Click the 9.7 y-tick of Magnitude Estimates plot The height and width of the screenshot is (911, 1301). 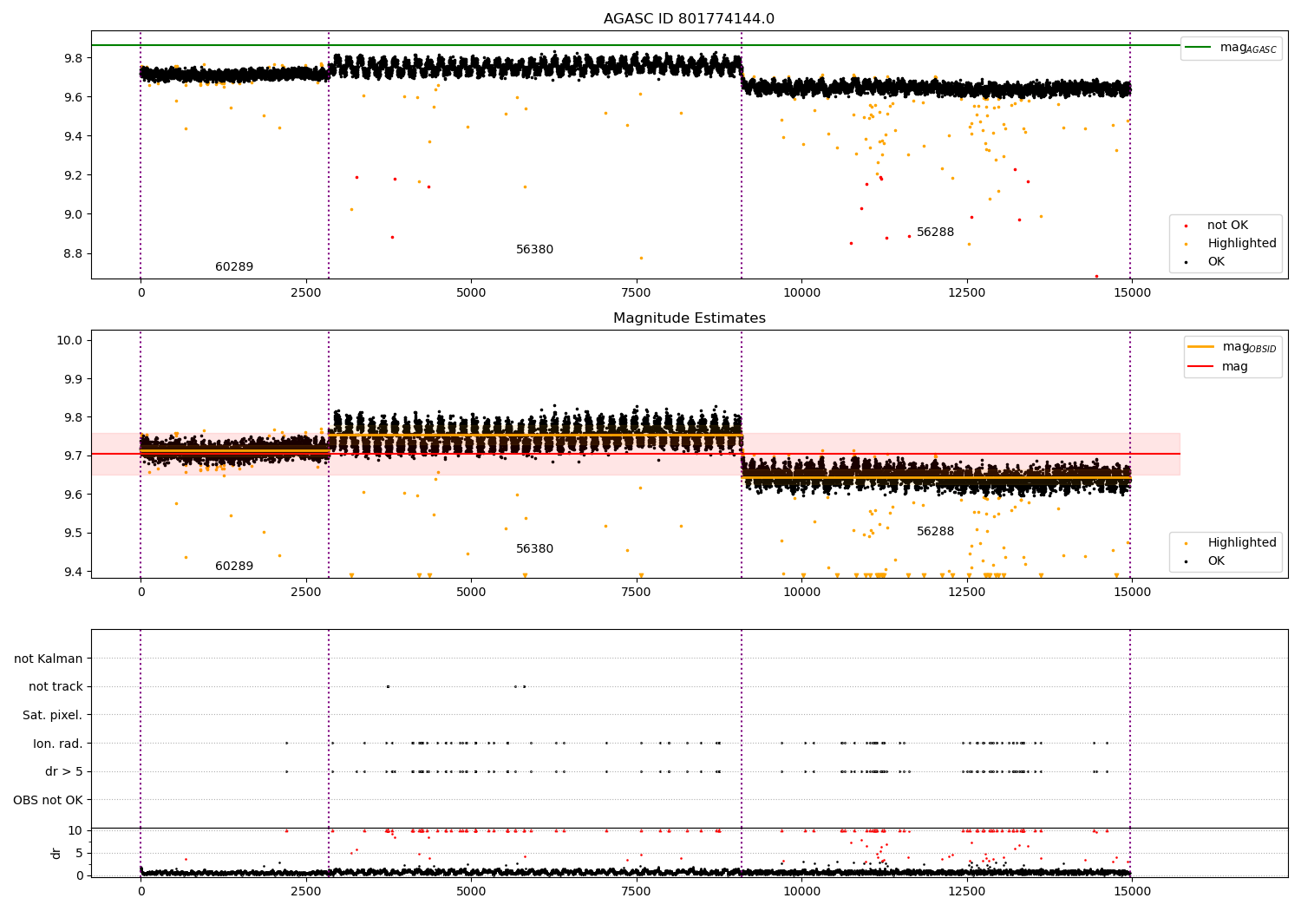[x=73, y=455]
